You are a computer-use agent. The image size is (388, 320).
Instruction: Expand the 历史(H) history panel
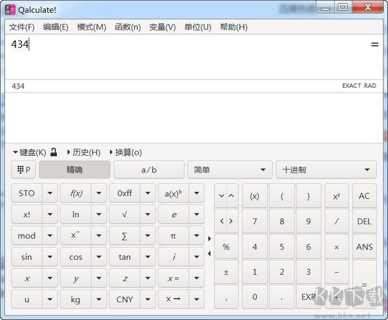click(83, 153)
